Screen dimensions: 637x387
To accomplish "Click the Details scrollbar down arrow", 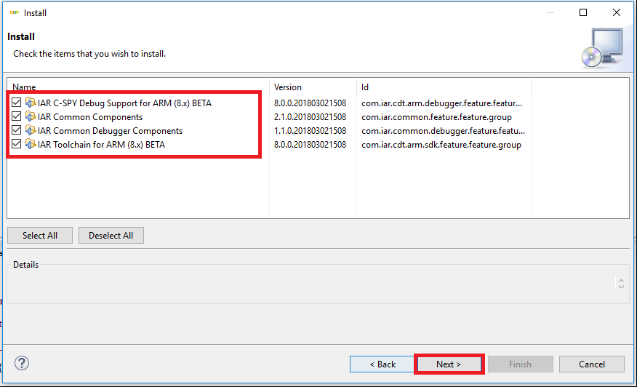I will click(x=621, y=286).
